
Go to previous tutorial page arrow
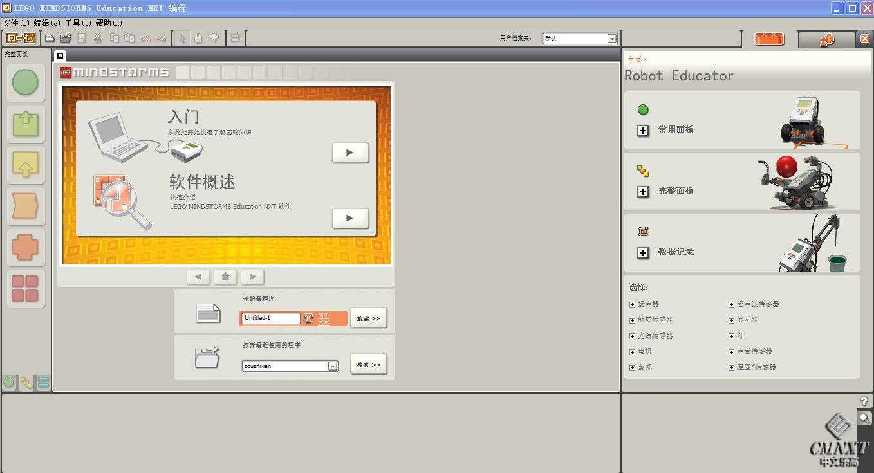[x=198, y=277]
